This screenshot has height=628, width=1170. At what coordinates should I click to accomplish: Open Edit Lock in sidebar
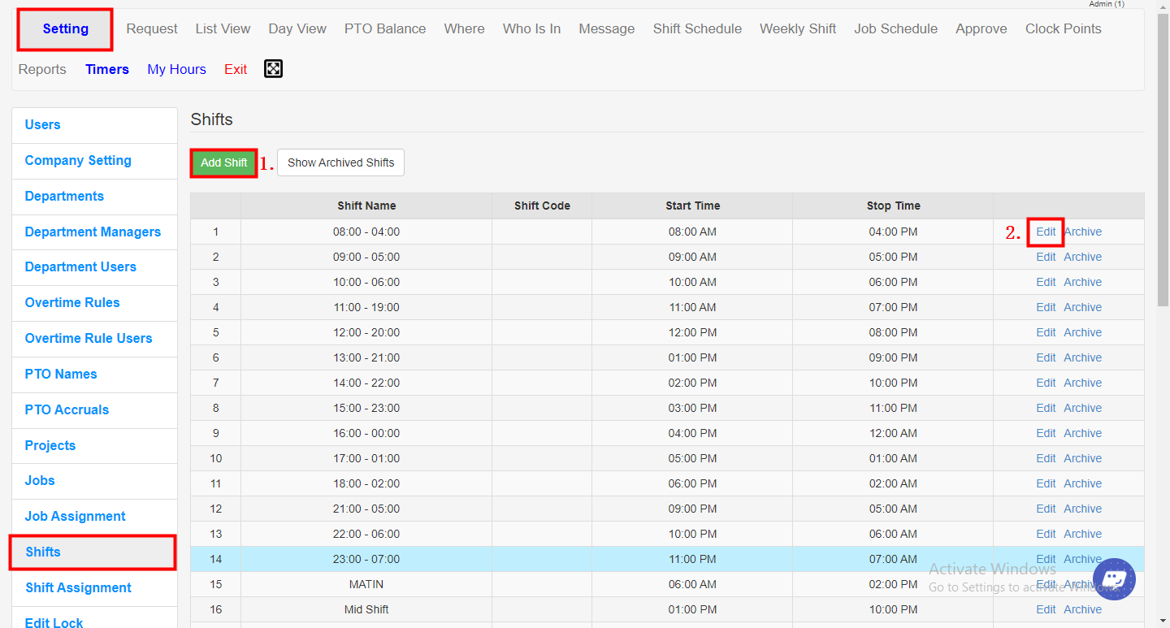coord(94,618)
